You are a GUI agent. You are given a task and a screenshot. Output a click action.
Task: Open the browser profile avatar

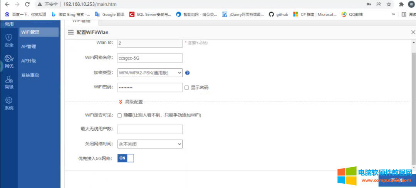click(x=411, y=4)
